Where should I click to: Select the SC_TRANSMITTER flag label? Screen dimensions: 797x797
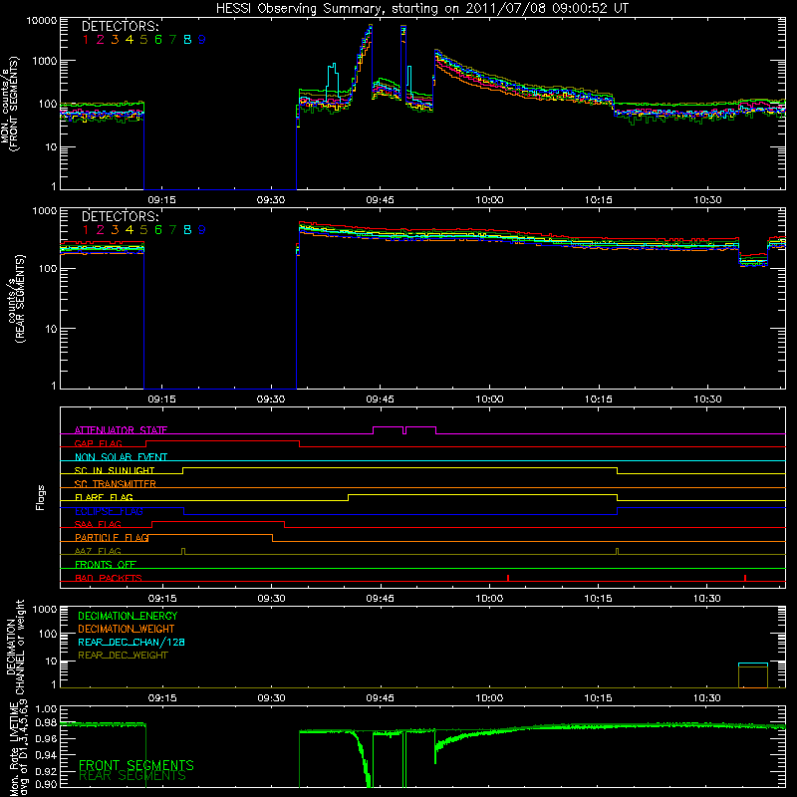(116, 484)
